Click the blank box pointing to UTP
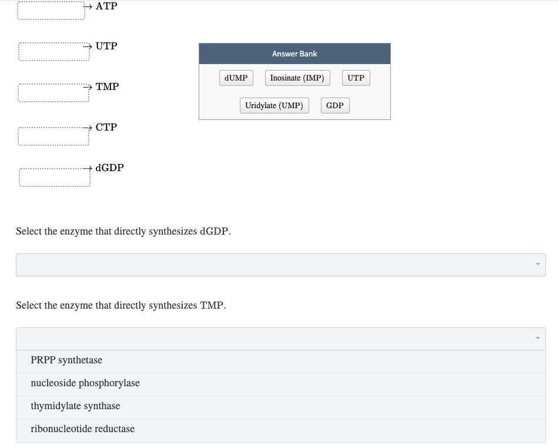Viewport: 559px width, 448px height. click(53, 51)
